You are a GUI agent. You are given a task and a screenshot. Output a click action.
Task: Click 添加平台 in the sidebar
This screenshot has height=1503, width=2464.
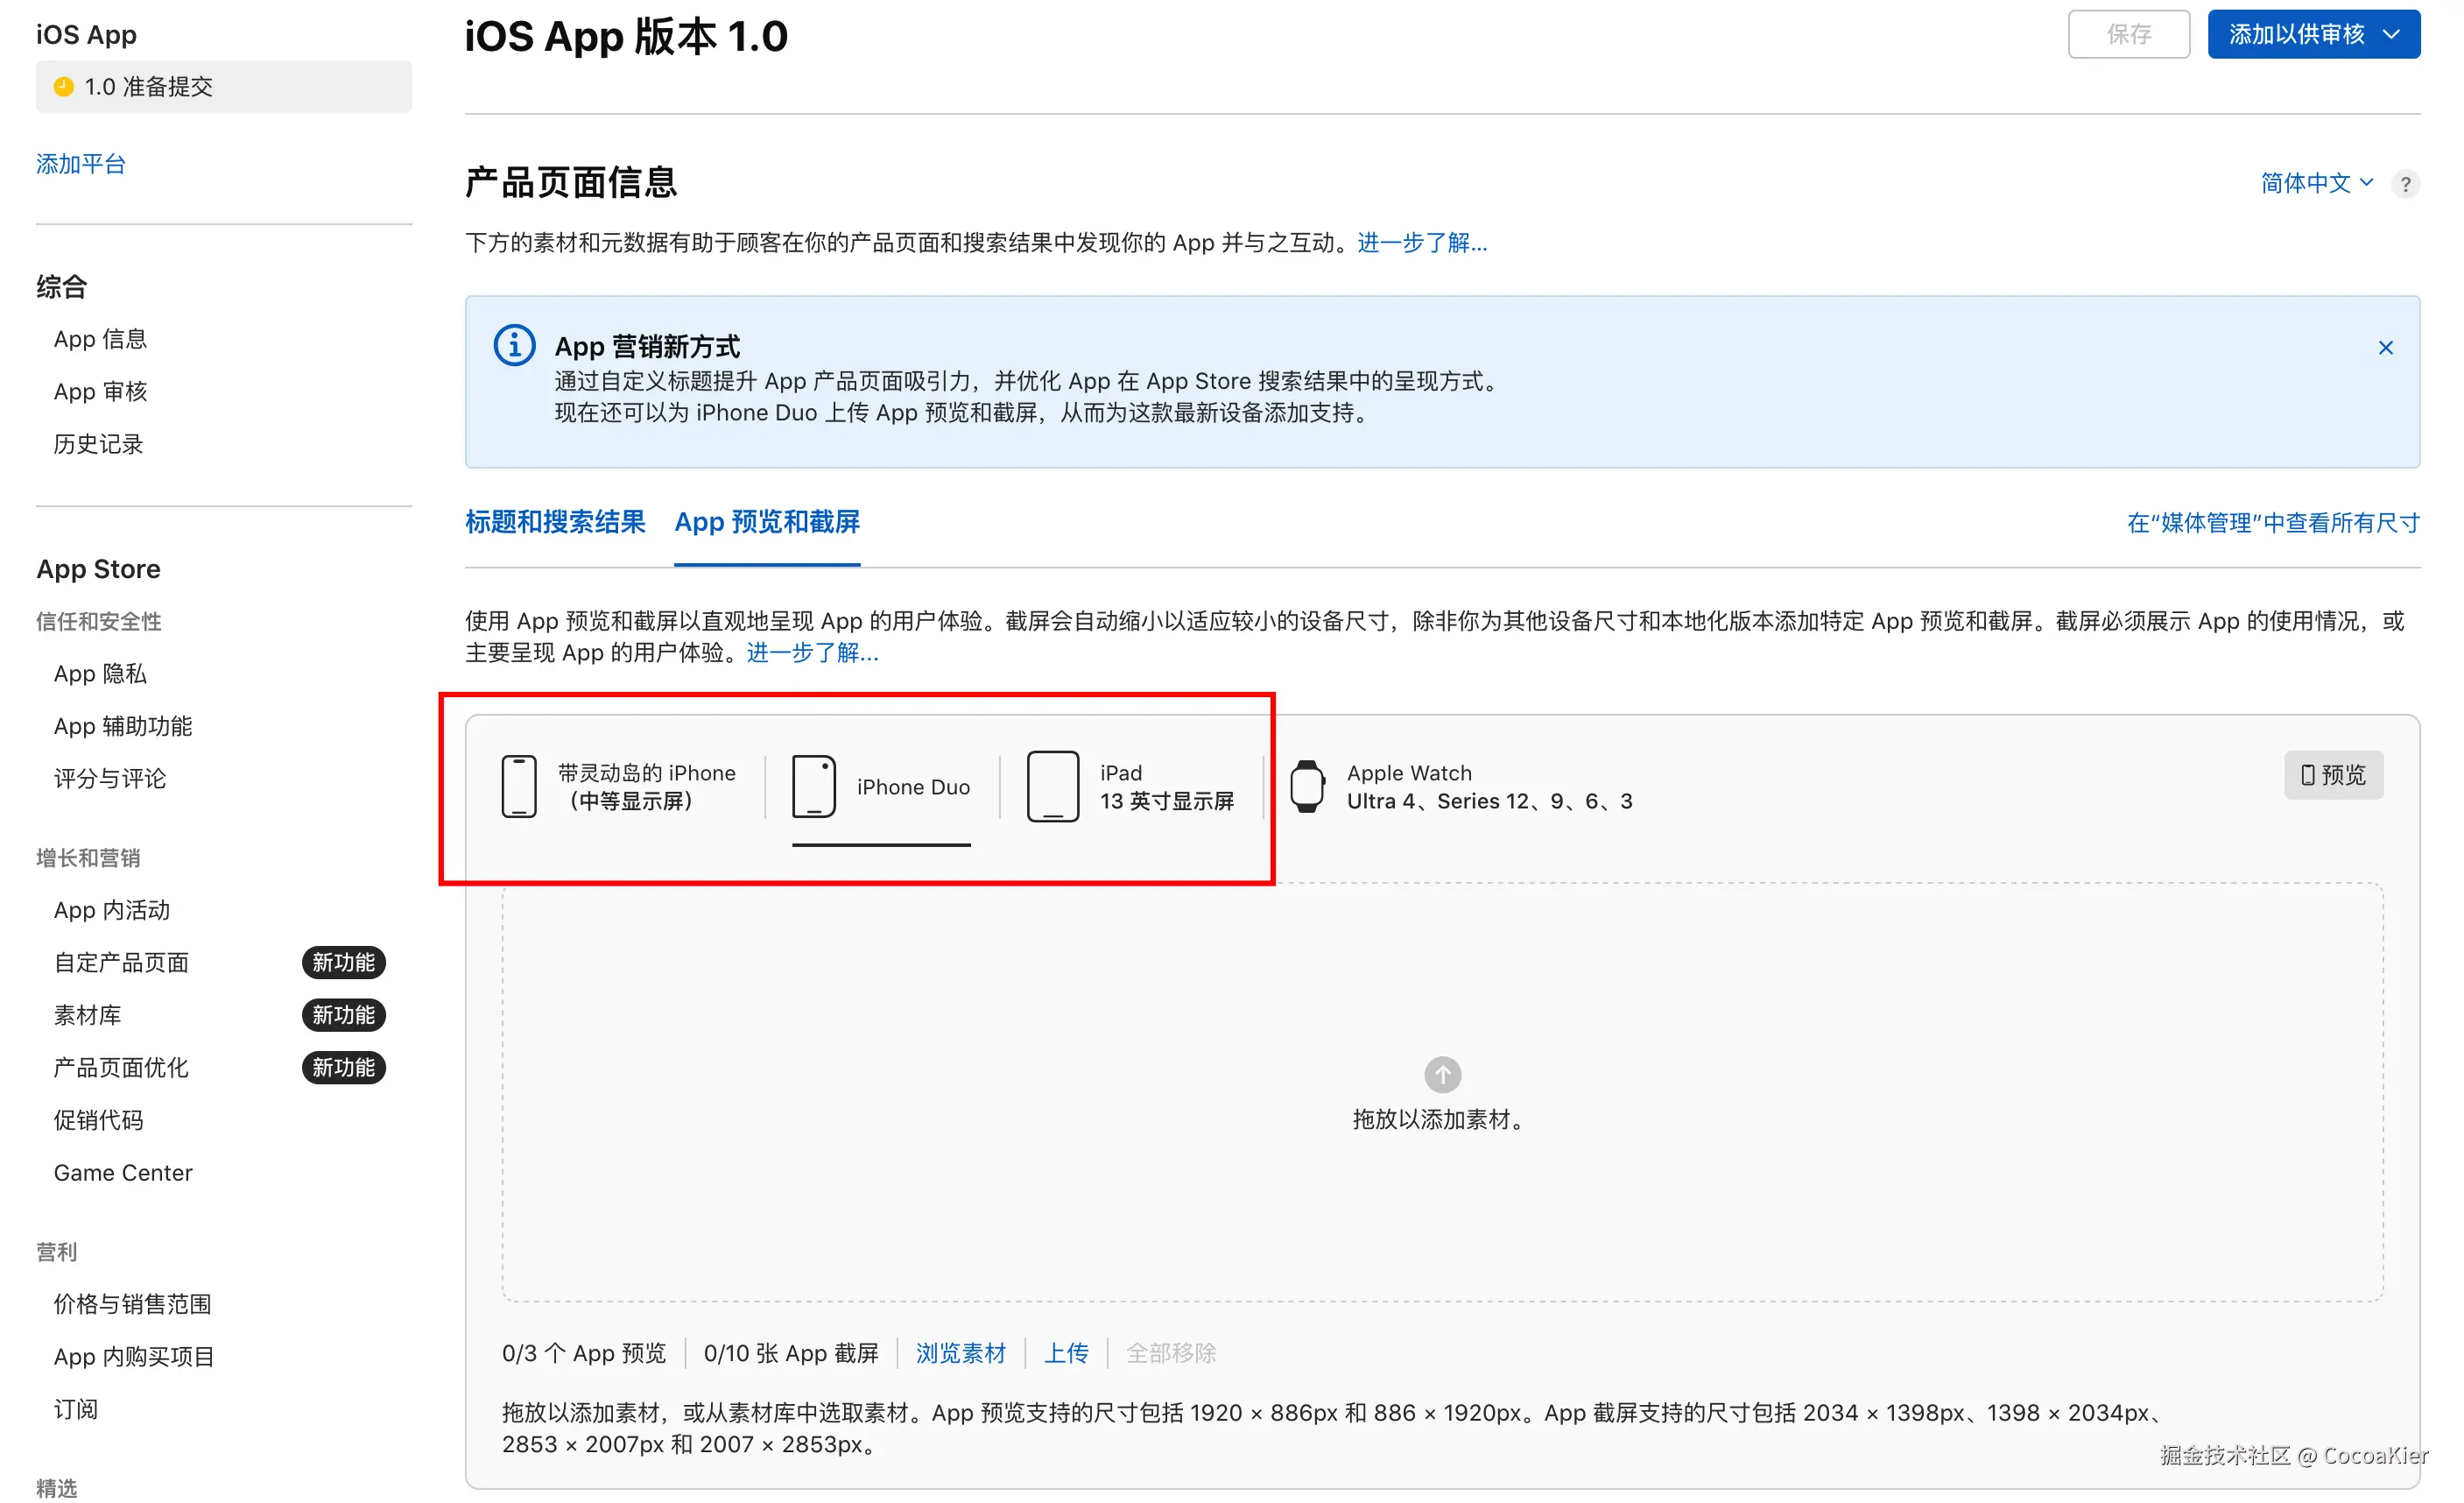pyautogui.click(x=81, y=164)
